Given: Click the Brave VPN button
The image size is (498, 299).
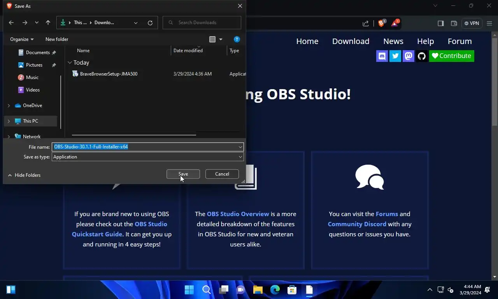Looking at the screenshot, I should coord(472,23).
